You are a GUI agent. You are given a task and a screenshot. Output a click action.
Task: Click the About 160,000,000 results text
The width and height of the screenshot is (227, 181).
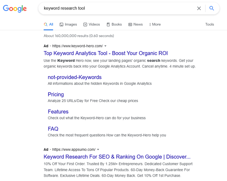(x=79, y=36)
